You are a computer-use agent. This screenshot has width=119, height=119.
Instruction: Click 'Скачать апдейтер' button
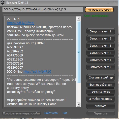pos(101,77)
